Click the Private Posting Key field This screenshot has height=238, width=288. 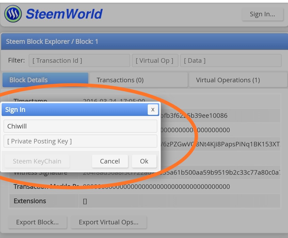[x=80, y=141]
